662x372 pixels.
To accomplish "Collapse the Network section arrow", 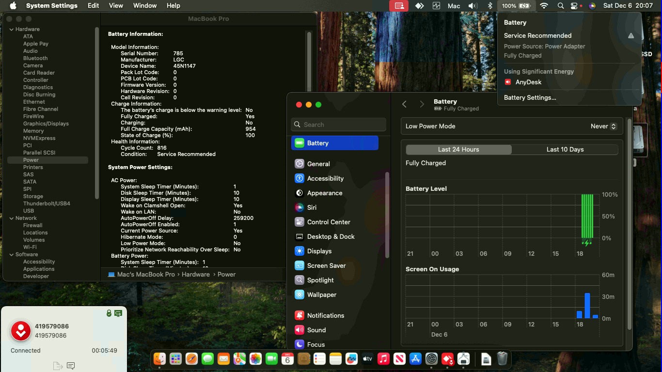I will 12,218.
